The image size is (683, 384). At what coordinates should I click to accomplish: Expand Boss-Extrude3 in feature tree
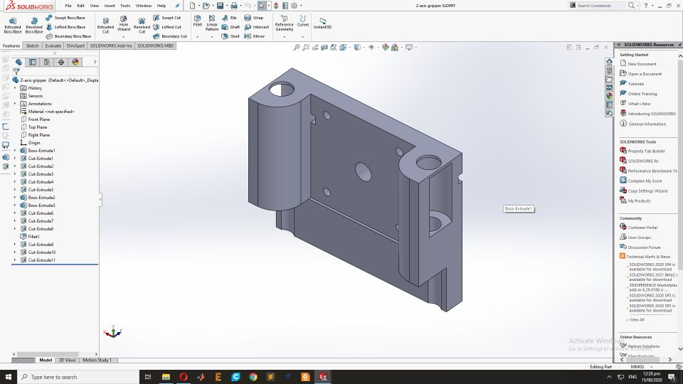pos(15,206)
